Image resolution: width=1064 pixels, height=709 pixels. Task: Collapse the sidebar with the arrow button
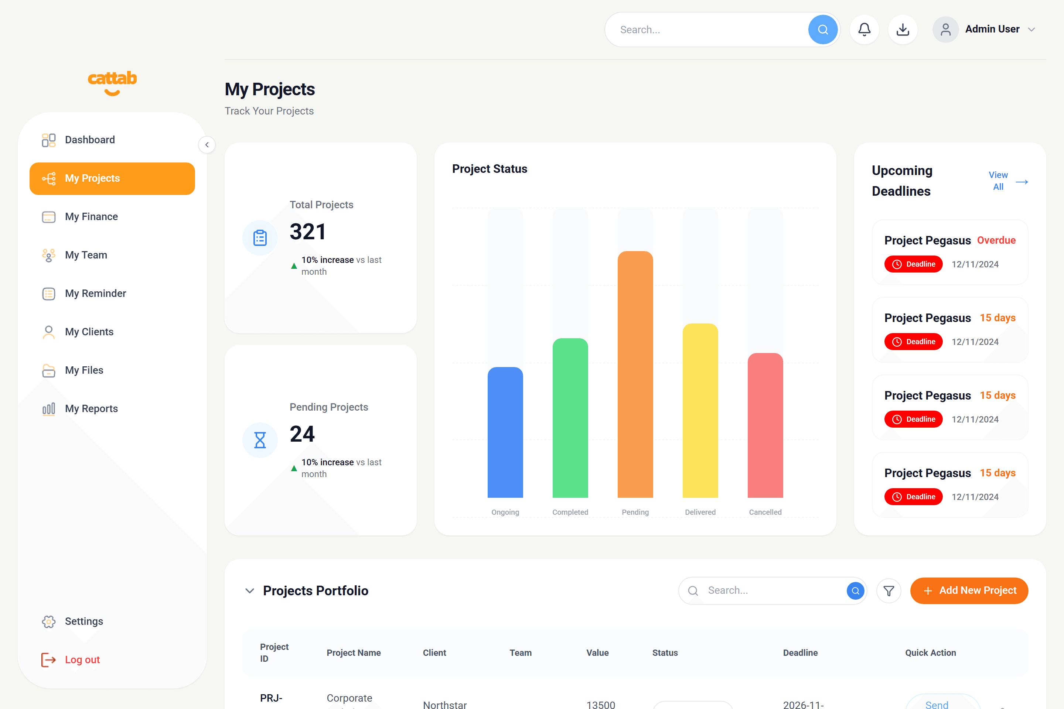207,145
